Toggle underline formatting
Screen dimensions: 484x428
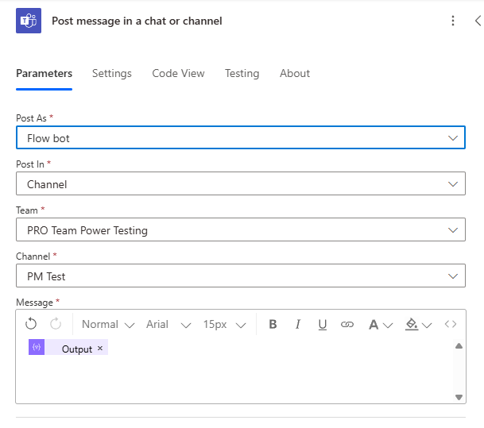(323, 325)
